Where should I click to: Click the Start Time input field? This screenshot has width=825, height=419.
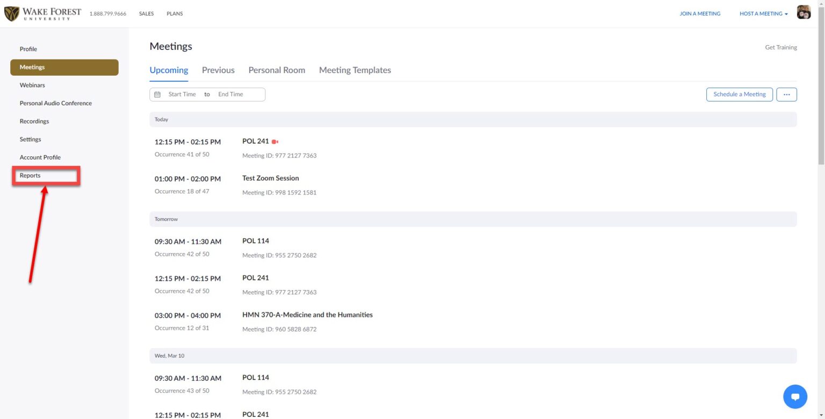pos(183,94)
